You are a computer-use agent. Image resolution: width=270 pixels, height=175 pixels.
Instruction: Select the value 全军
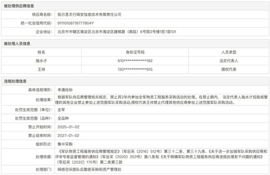tap(61, 110)
